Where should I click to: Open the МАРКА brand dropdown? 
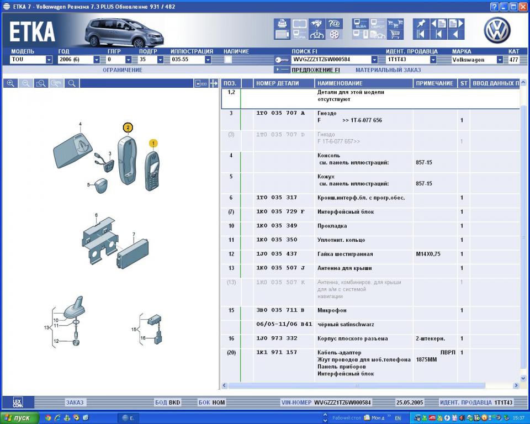click(500, 60)
